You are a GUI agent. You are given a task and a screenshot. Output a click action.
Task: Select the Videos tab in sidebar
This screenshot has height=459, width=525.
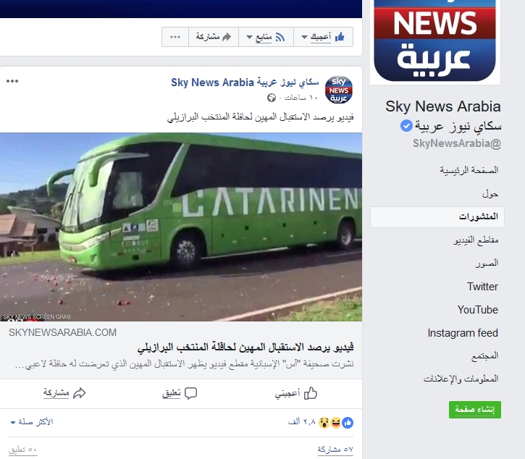tap(476, 240)
